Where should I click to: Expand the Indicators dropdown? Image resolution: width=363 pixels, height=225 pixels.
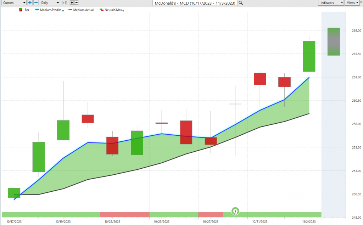tap(331, 3)
